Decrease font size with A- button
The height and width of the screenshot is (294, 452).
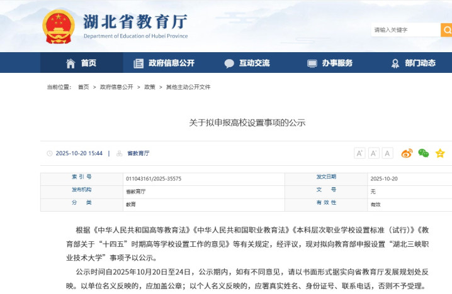tap(374, 153)
